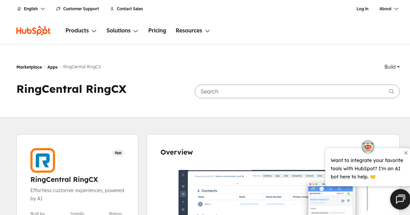Open the chat widget bubble icon
Screen dimensions: 410x215
tap(400, 199)
